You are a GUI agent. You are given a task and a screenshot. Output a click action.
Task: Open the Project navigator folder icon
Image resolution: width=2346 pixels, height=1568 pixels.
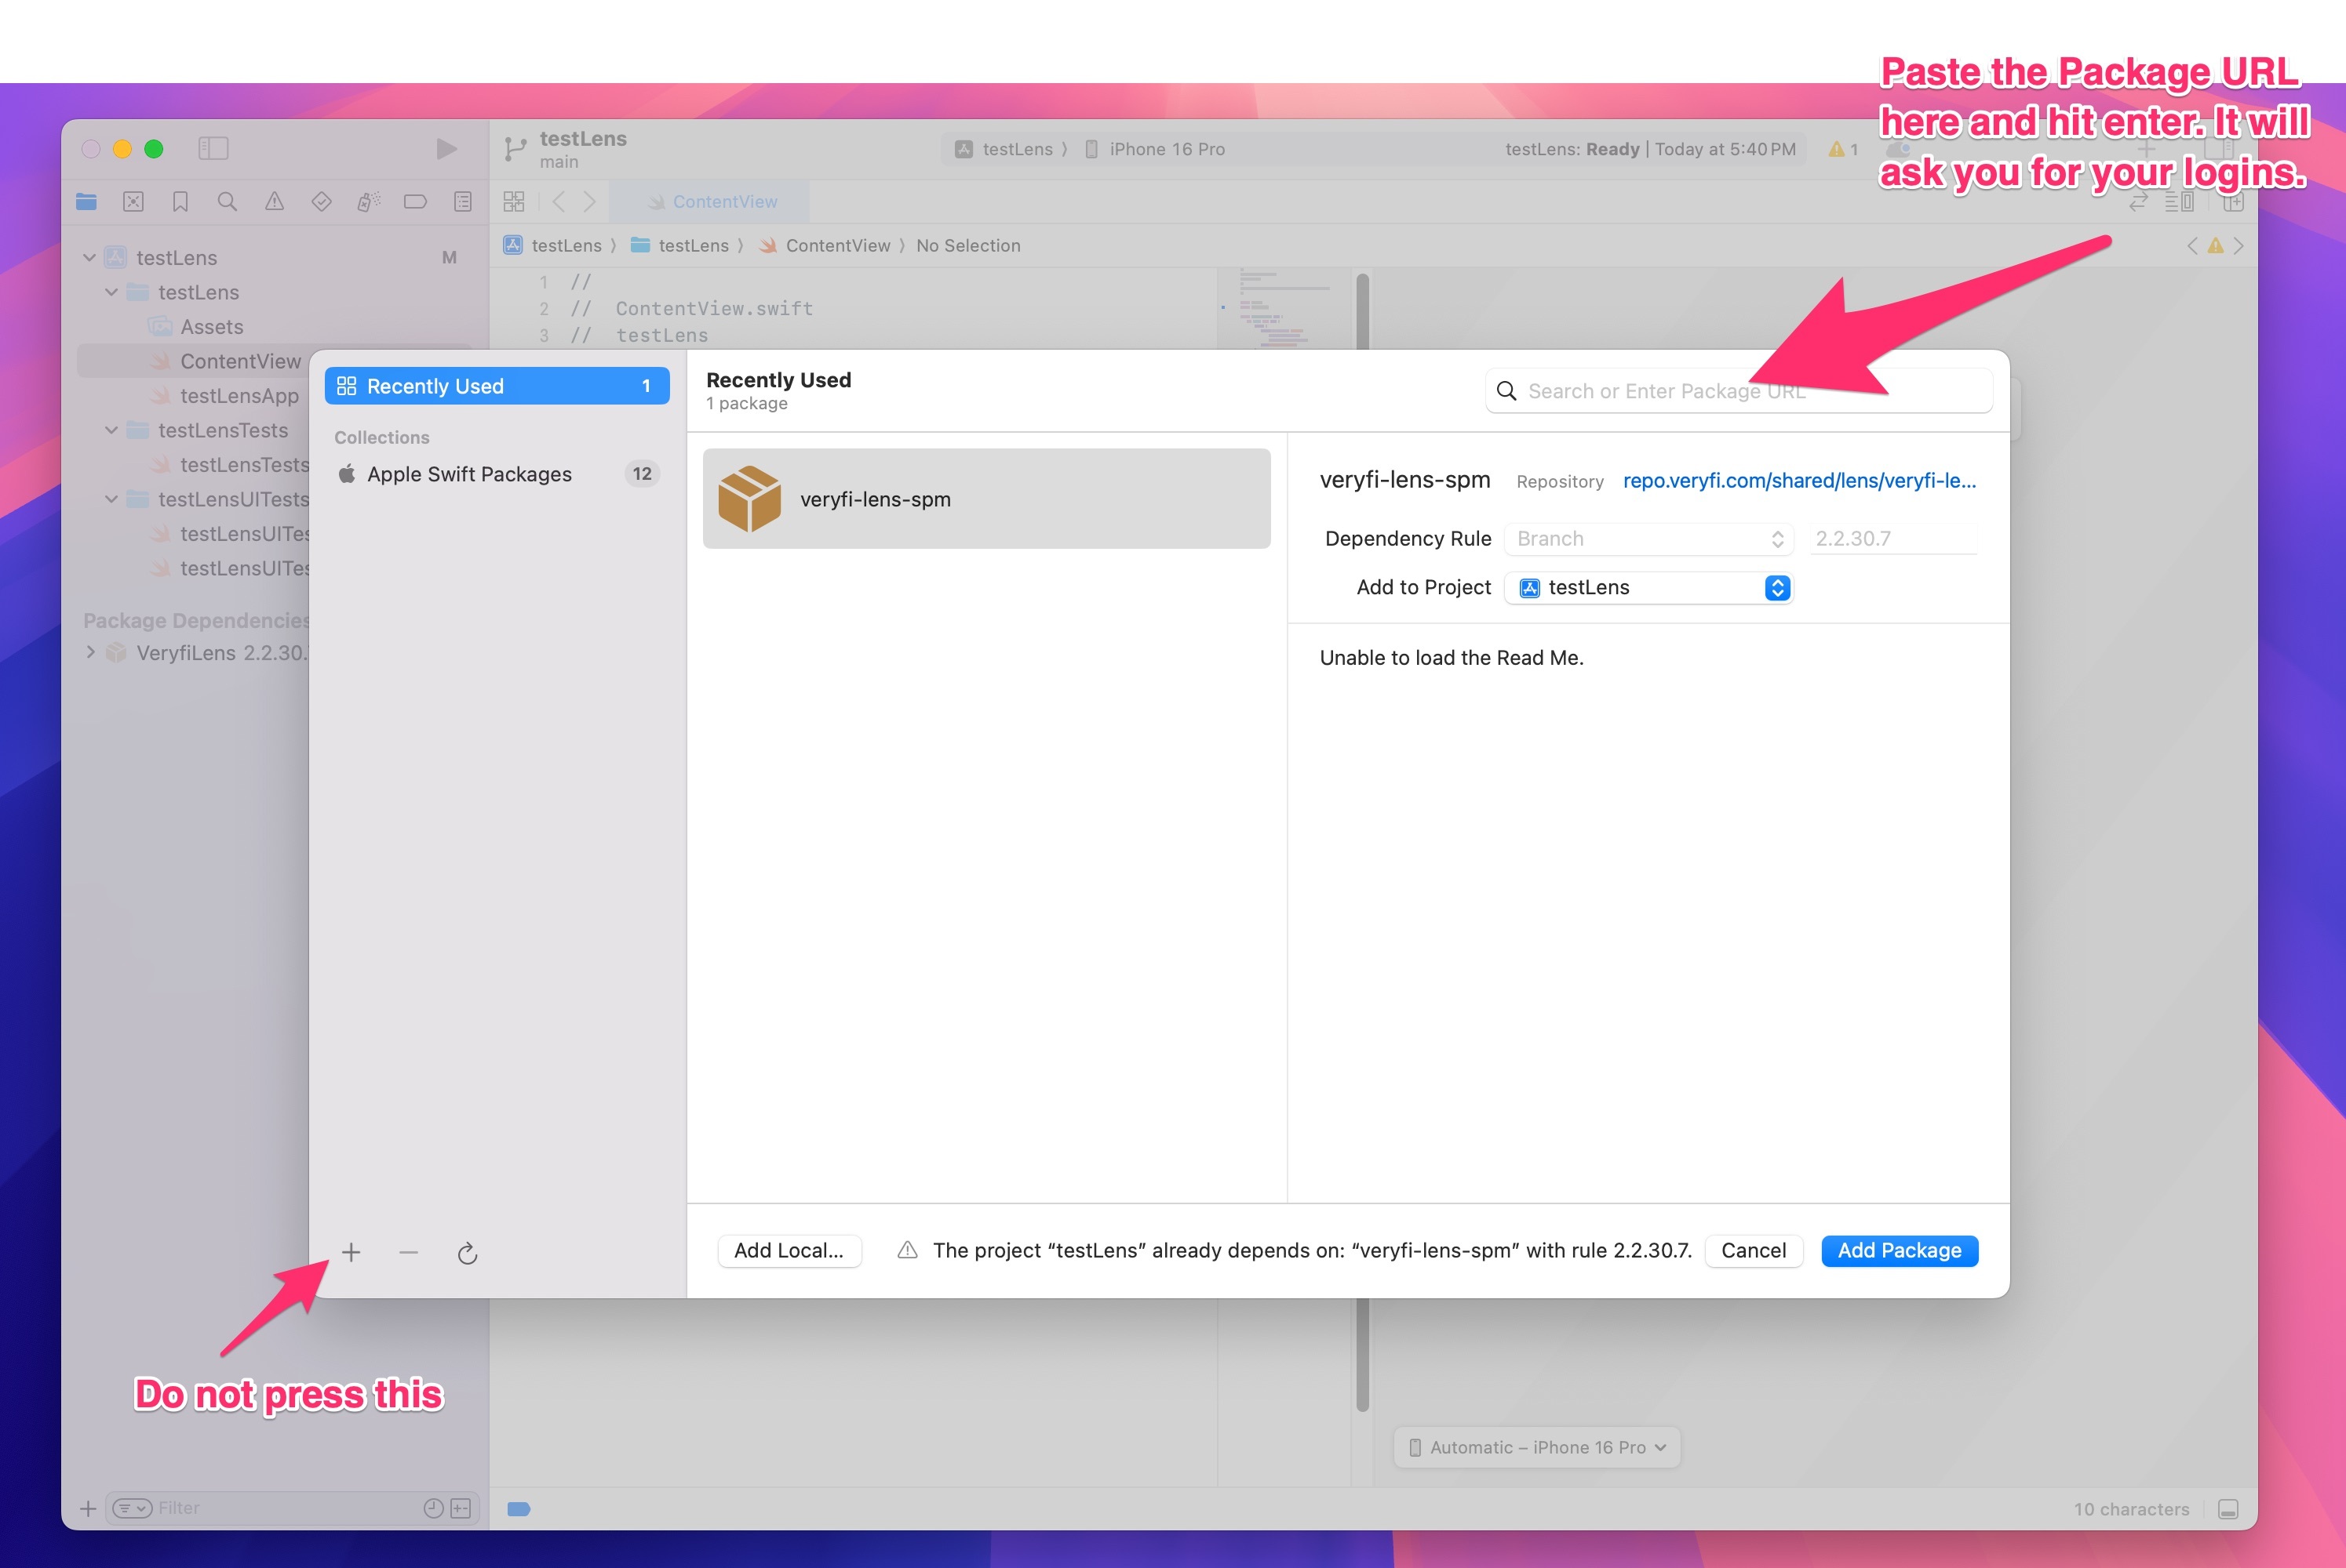(86, 202)
